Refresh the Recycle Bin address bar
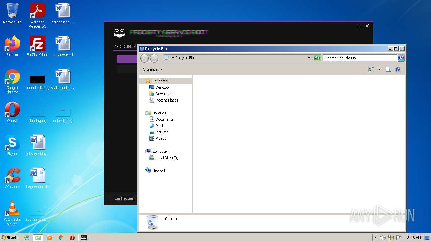This screenshot has width=431, height=242. tap(317, 58)
